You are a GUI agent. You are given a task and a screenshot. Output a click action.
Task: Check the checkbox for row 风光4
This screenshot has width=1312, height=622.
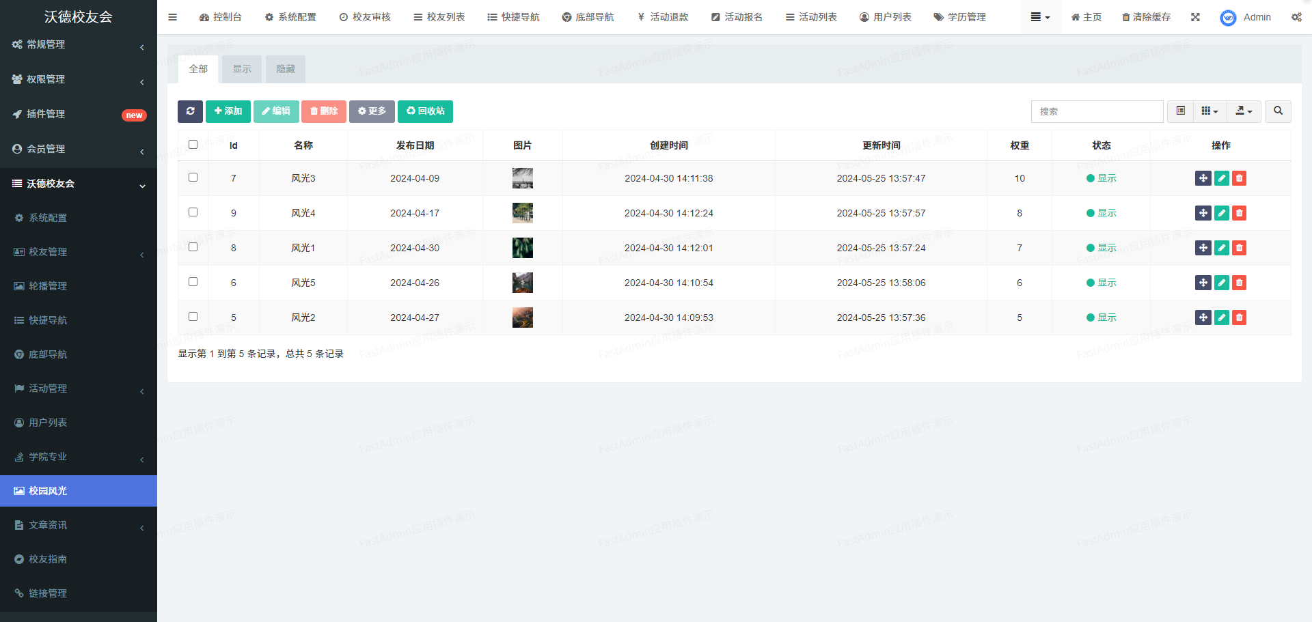[x=193, y=212]
